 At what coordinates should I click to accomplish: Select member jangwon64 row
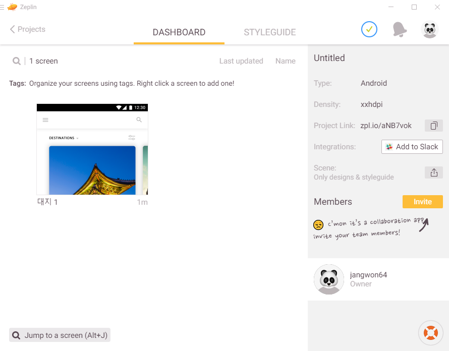click(378, 279)
